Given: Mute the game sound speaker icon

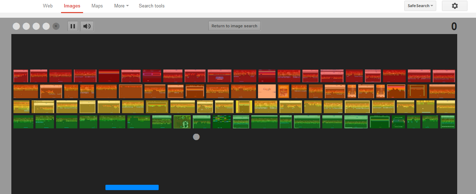Looking at the screenshot, I should click(87, 26).
